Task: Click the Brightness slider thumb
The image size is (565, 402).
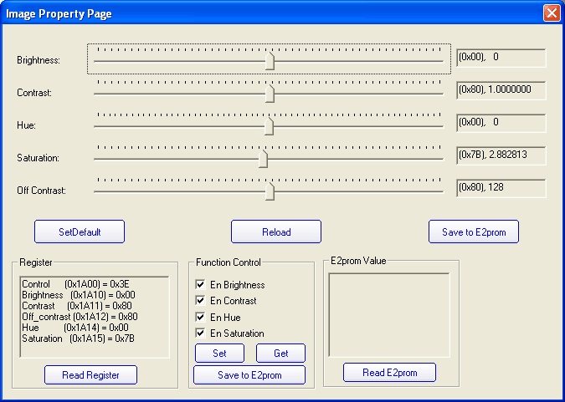Action: click(x=270, y=61)
